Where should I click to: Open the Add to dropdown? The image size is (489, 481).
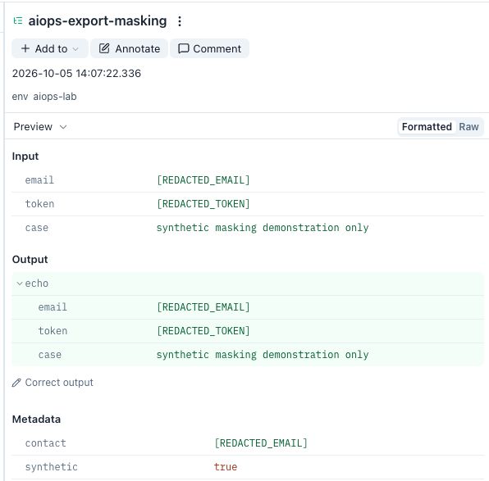point(50,48)
